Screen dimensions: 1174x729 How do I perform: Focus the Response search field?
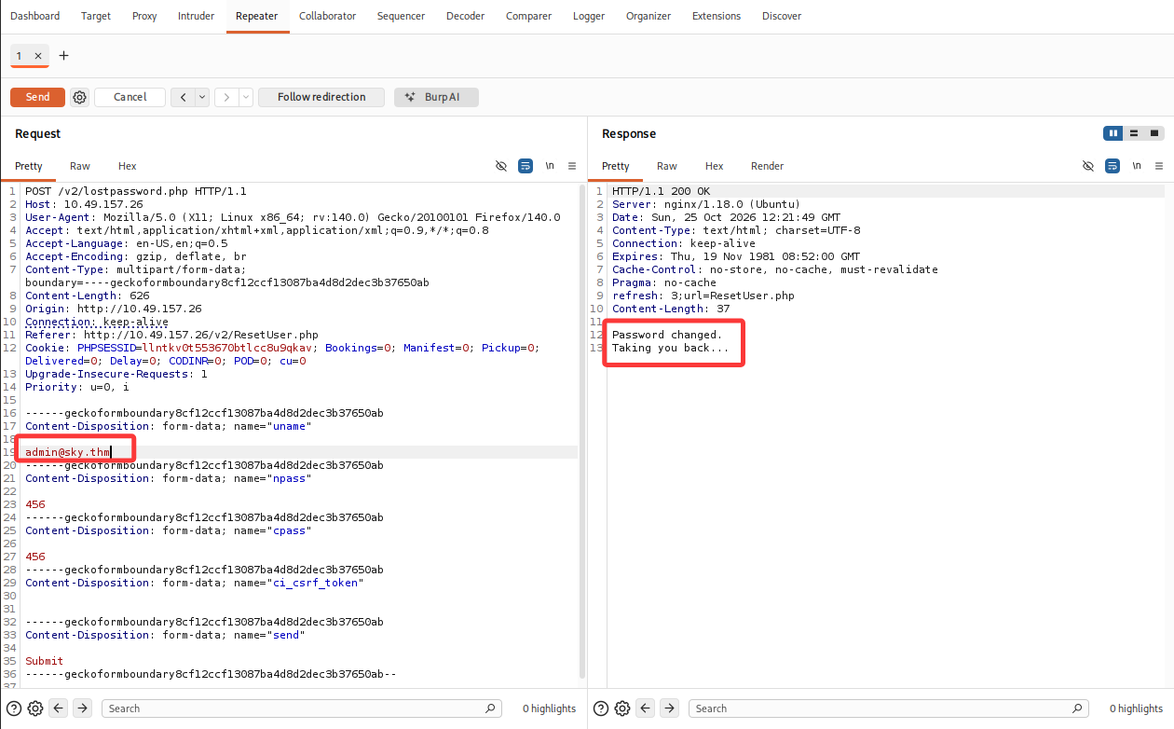tap(889, 708)
